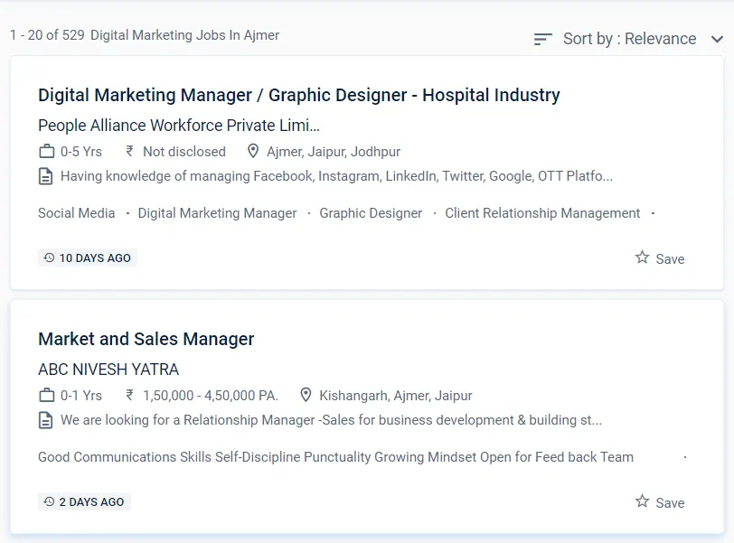Select the Social Media skill tag
This screenshot has width=734, height=543.
[77, 213]
